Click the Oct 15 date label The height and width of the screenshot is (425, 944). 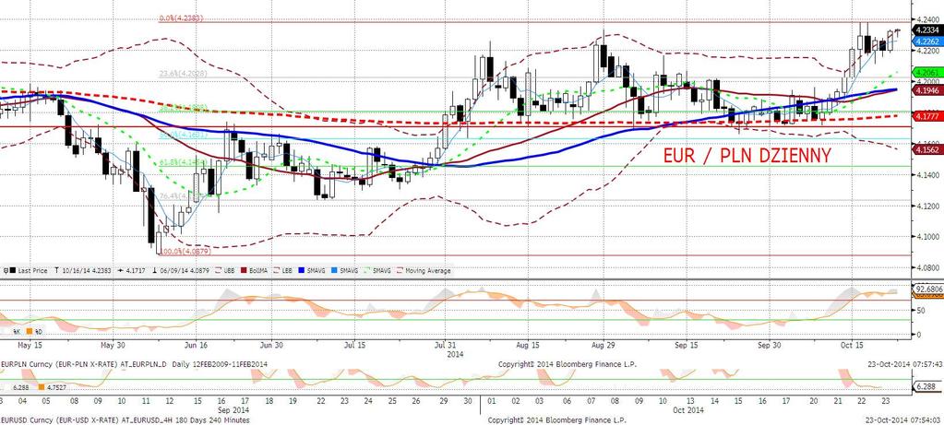853,346
